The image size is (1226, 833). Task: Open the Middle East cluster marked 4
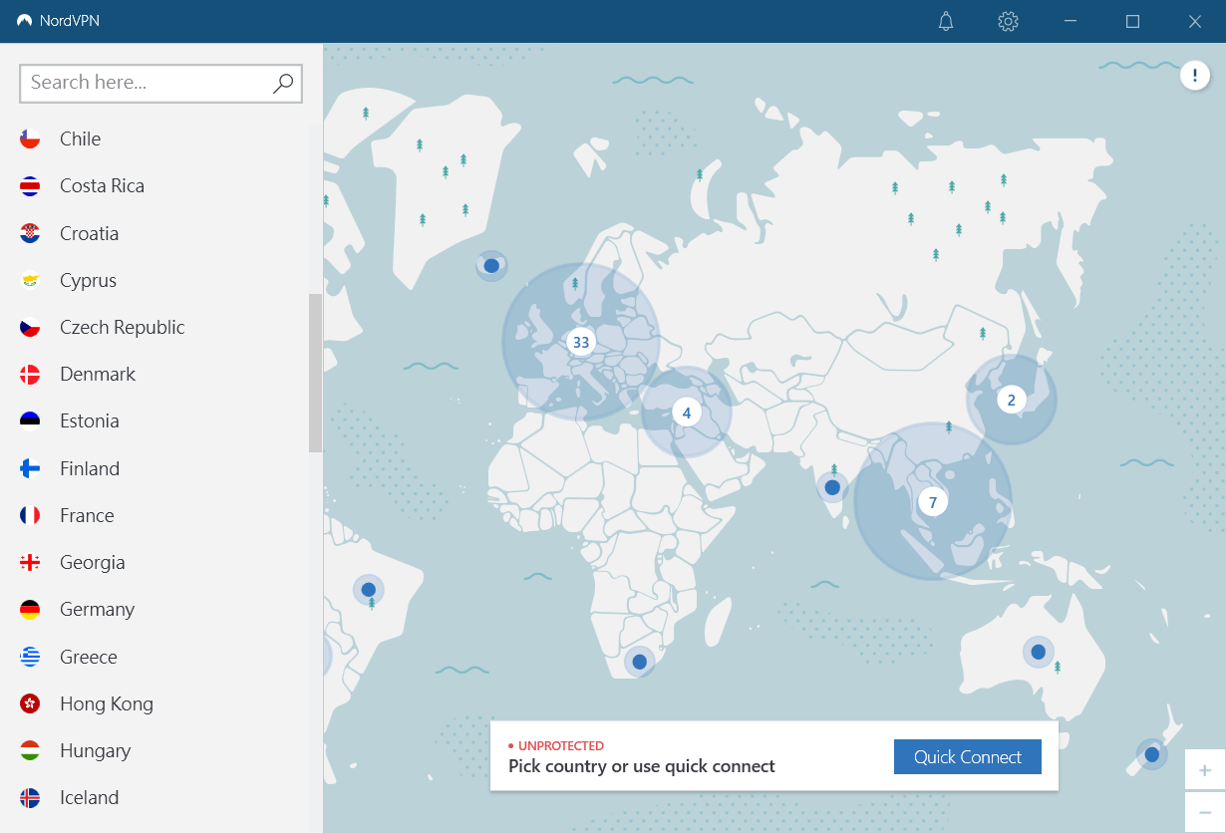coord(686,412)
